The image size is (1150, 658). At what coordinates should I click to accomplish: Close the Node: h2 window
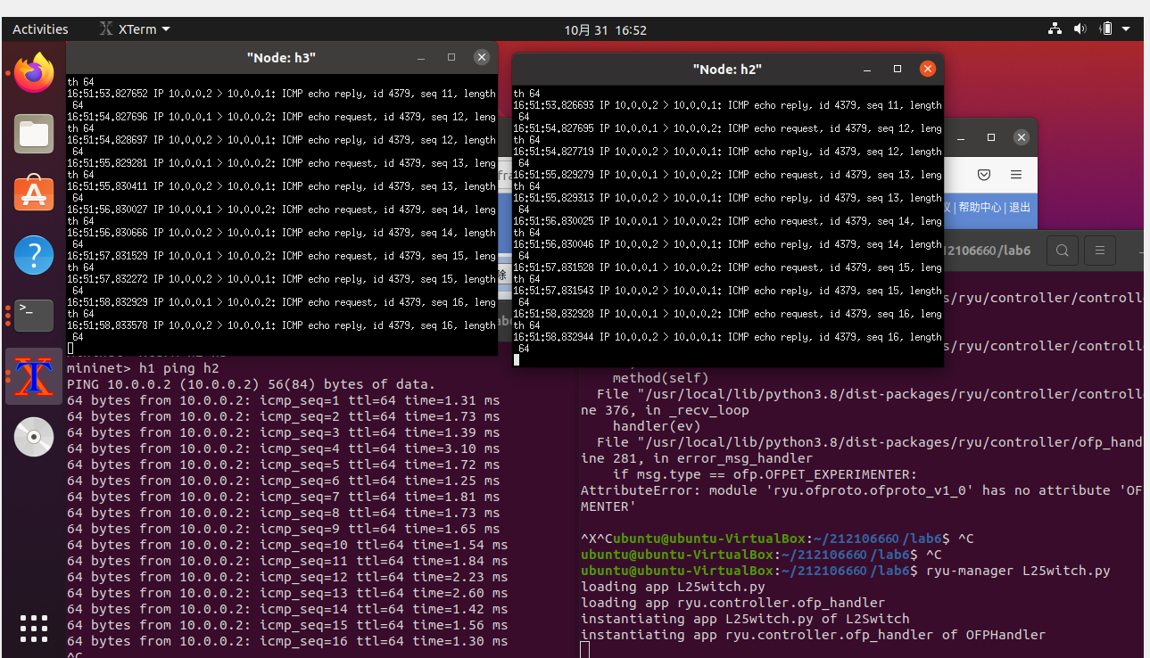click(928, 69)
